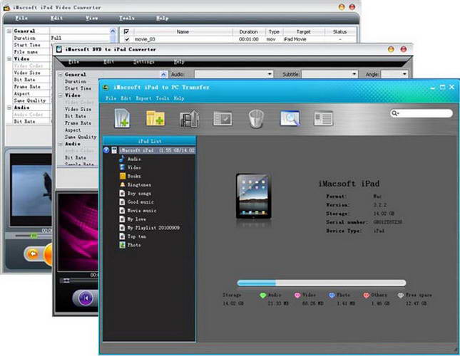Collapse Audio section in DVD to iPad Converter
The width and height of the screenshot is (460, 356).
pos(60,144)
